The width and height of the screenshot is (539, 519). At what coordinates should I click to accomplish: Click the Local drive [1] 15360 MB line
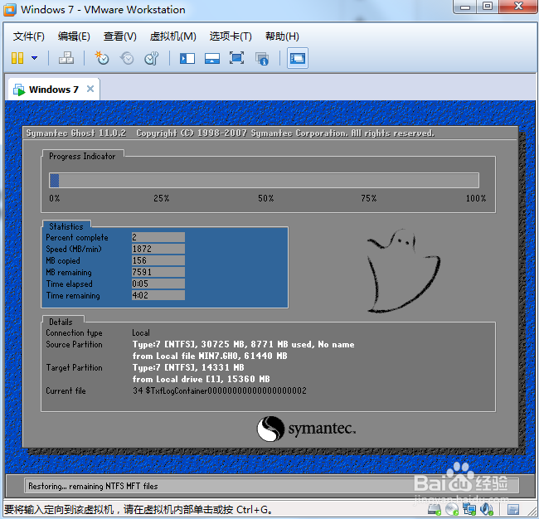[202, 379]
